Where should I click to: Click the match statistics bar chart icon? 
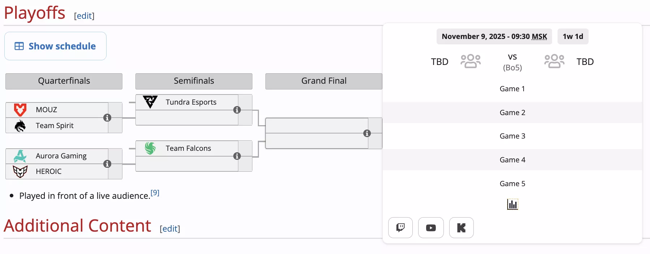pos(512,205)
